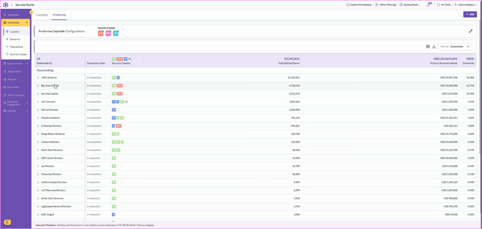The image size is (482, 229).
Task: Expand the SAP Center Partners row
Action: click(x=38, y=158)
